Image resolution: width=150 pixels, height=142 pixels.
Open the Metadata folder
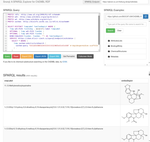pos(126,57)
